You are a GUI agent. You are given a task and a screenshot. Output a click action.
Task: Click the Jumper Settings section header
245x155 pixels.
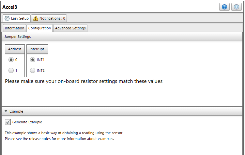(x=18, y=37)
